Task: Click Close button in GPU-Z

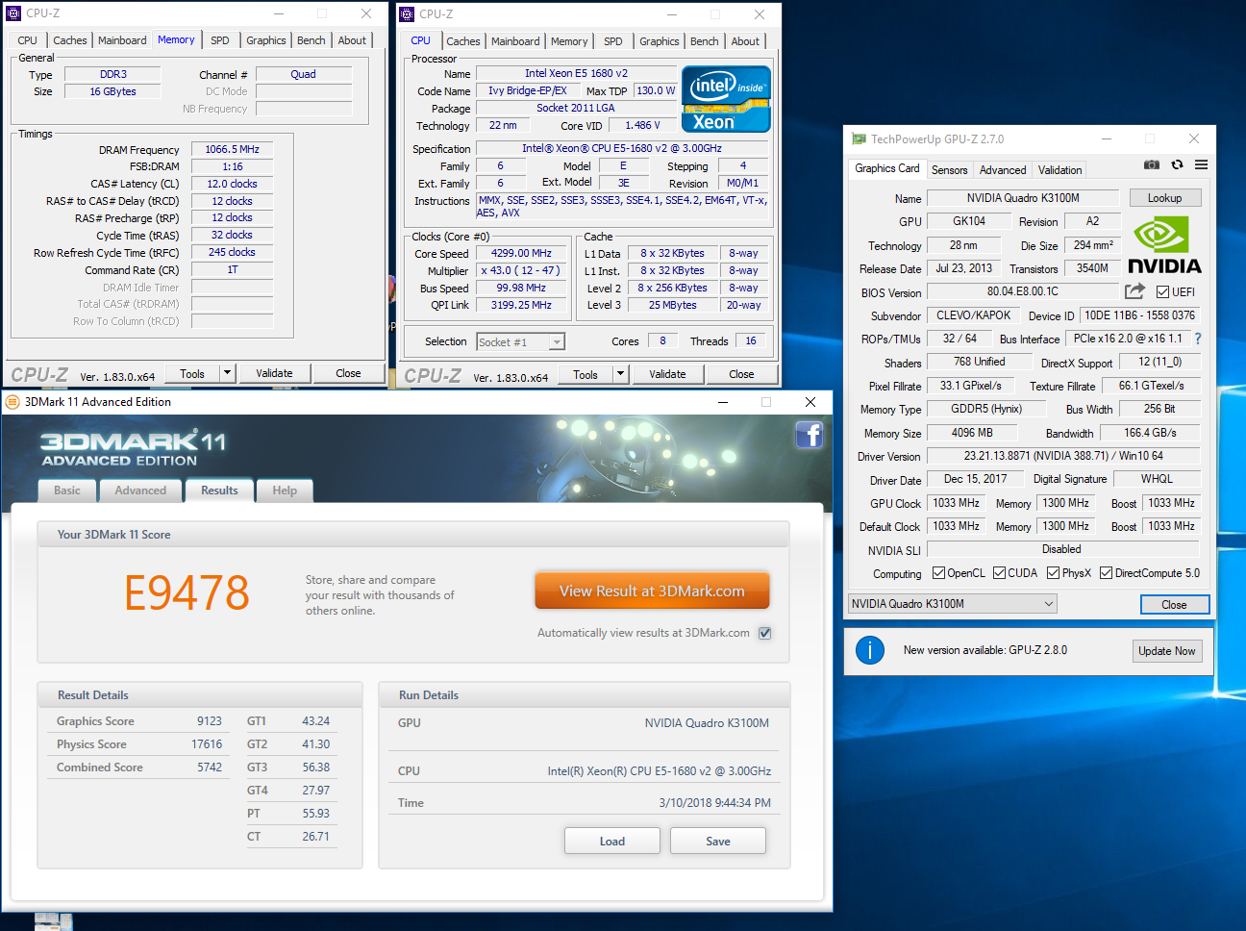Action: (1174, 605)
